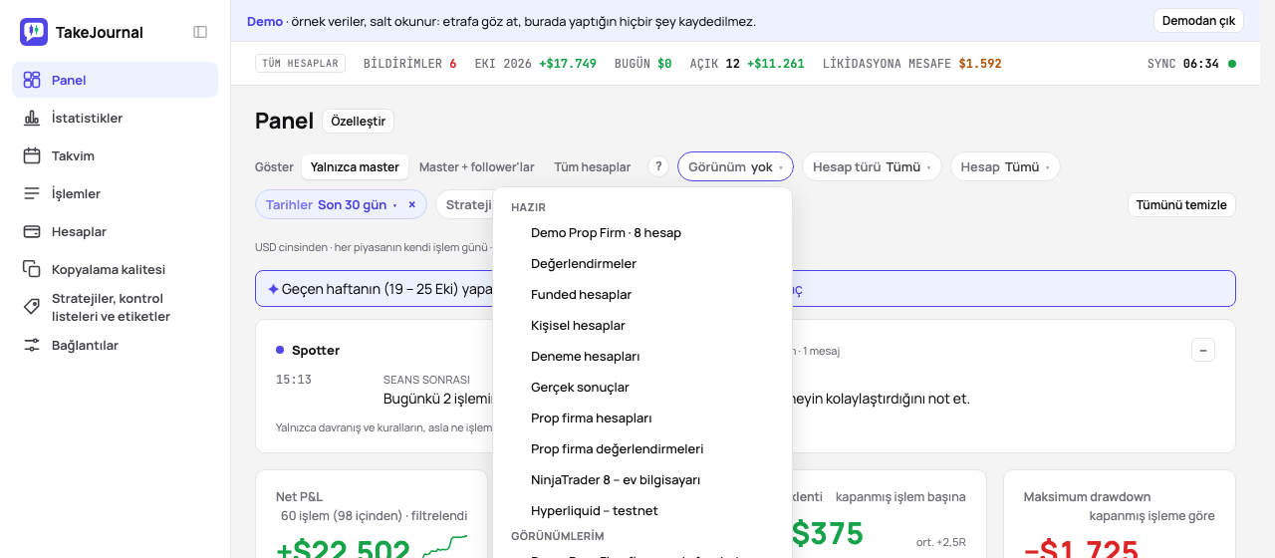Choose Prop firma hesapları preset
The width and height of the screenshot is (1275, 558).
click(642, 418)
